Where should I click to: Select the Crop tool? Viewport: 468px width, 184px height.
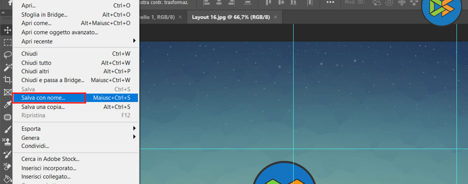click(x=7, y=79)
